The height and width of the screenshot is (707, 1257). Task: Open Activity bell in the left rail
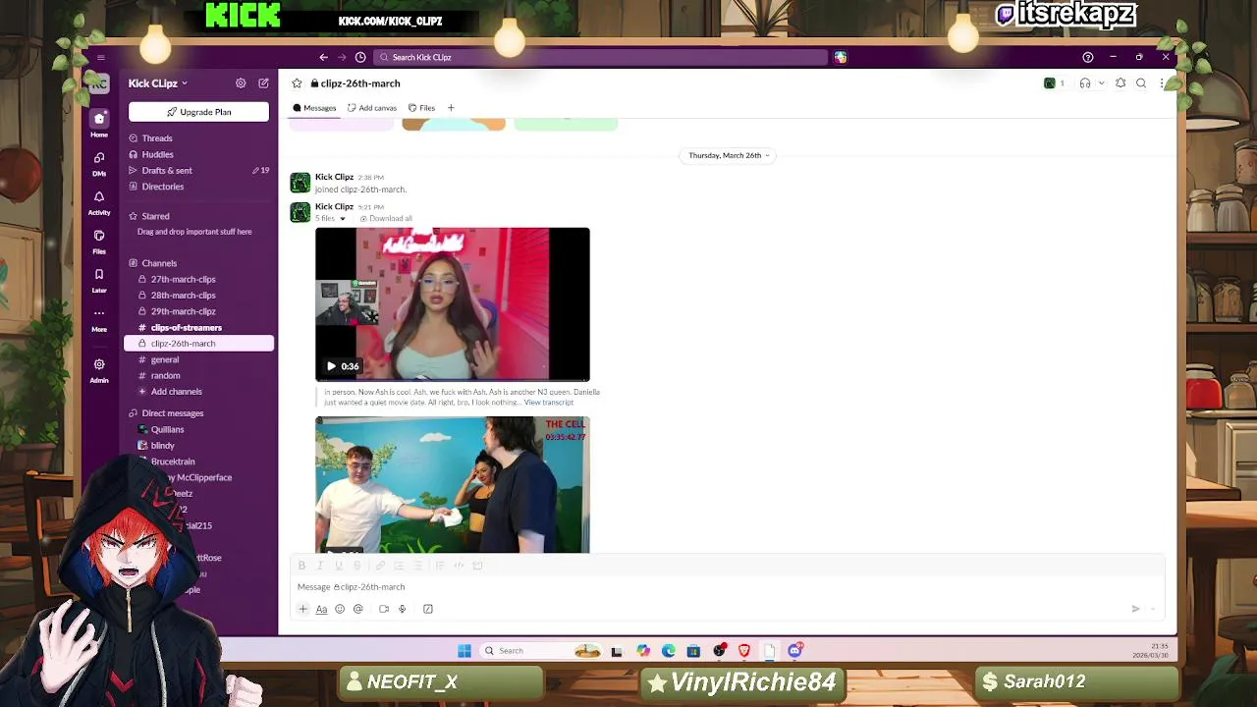click(x=99, y=202)
